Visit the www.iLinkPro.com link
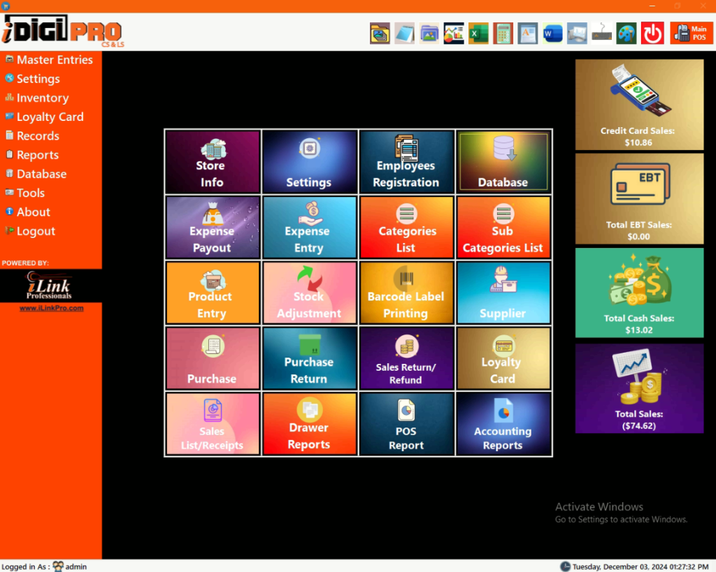Screen dimensions: 716x572 point(51,309)
